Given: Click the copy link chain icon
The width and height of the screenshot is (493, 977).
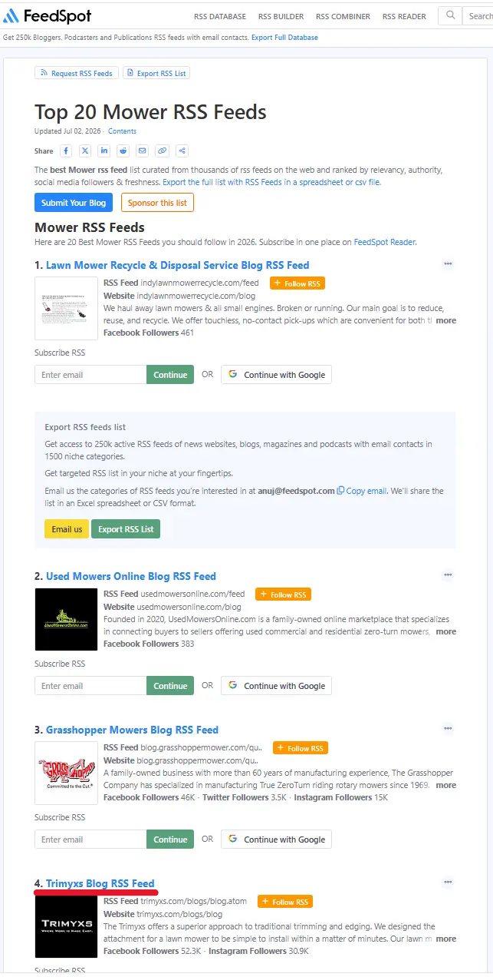Looking at the screenshot, I should tap(162, 151).
